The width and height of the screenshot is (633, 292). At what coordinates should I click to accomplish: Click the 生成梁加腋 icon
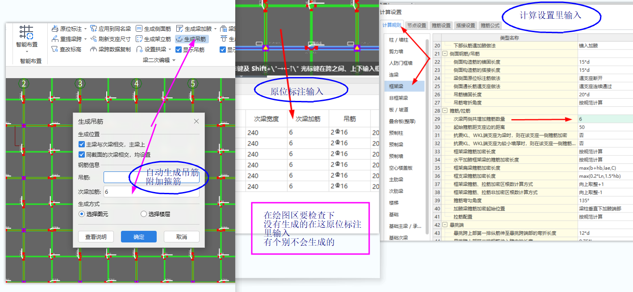[x=179, y=28]
